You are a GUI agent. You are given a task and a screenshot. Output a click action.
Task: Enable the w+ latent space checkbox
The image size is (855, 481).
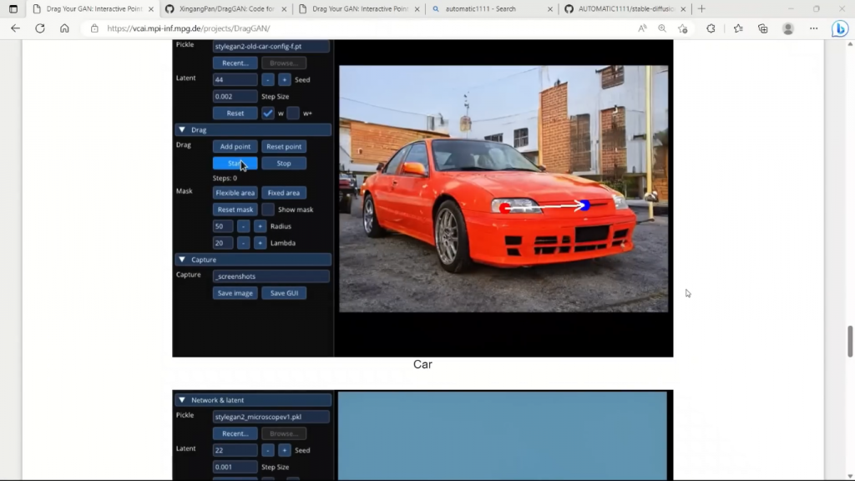pos(292,113)
